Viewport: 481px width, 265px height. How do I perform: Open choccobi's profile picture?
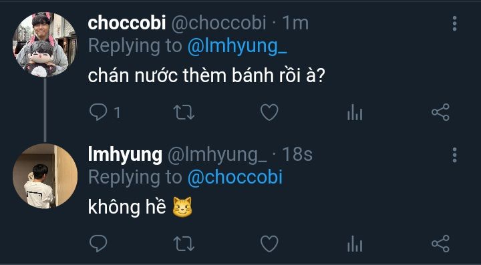point(45,45)
